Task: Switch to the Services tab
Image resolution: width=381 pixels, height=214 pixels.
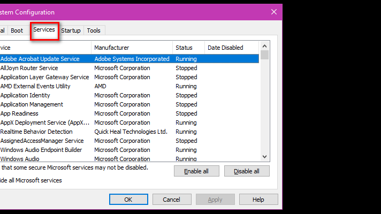Action: 44,30
